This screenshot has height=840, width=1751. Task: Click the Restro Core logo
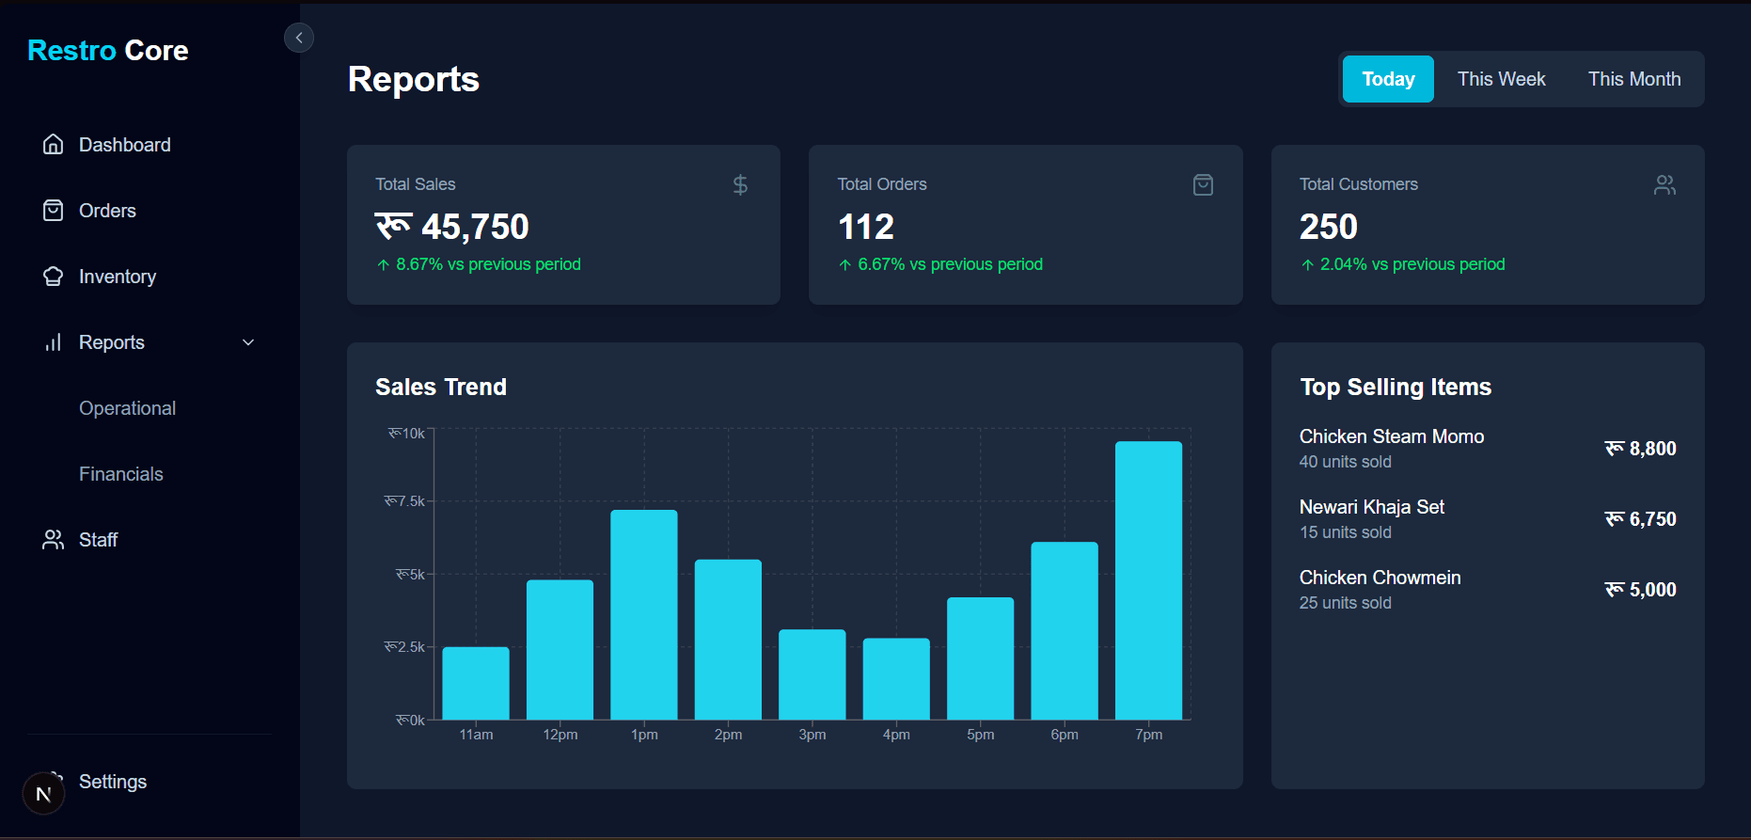[x=108, y=51]
